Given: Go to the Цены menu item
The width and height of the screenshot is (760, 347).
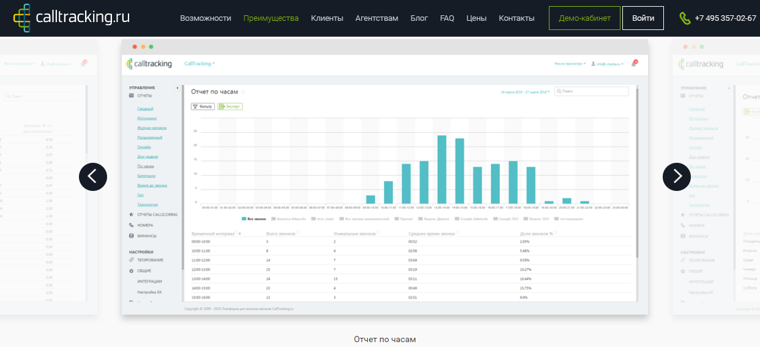Looking at the screenshot, I should click(x=476, y=18).
